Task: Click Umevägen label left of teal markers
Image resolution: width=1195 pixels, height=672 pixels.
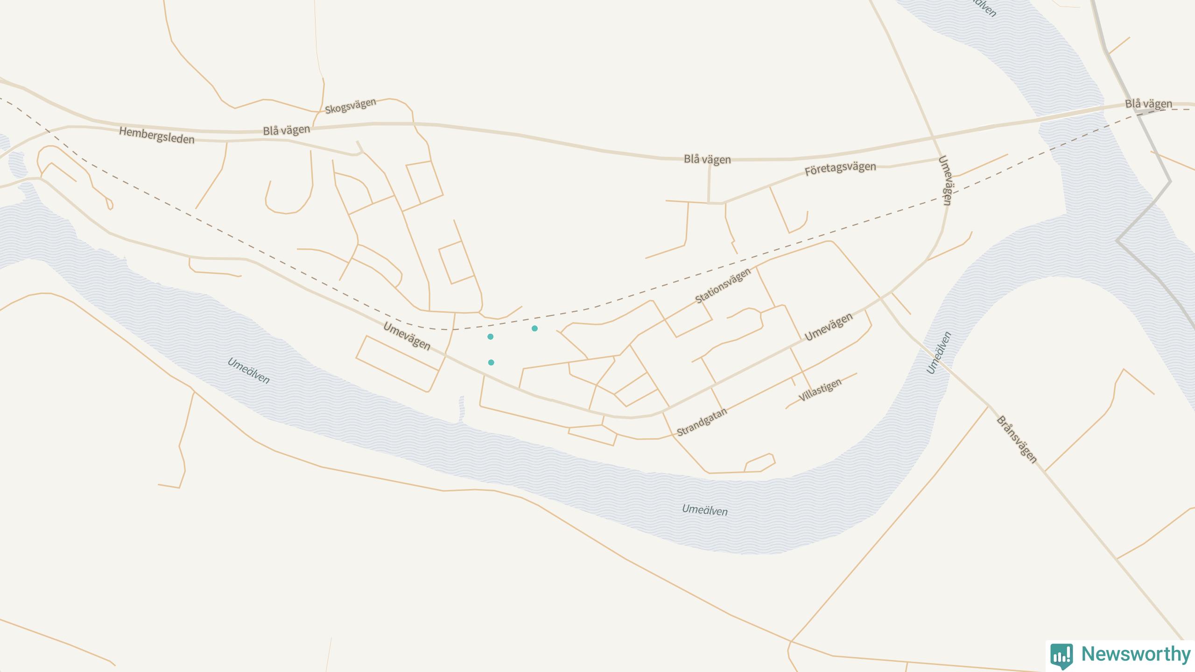Action: tap(407, 336)
